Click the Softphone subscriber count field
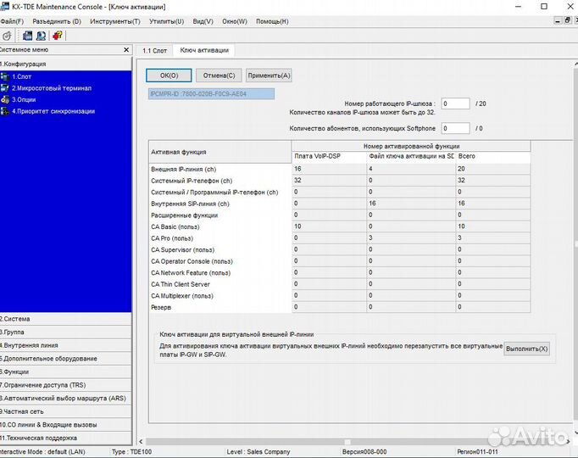The image size is (578, 458). (x=455, y=128)
